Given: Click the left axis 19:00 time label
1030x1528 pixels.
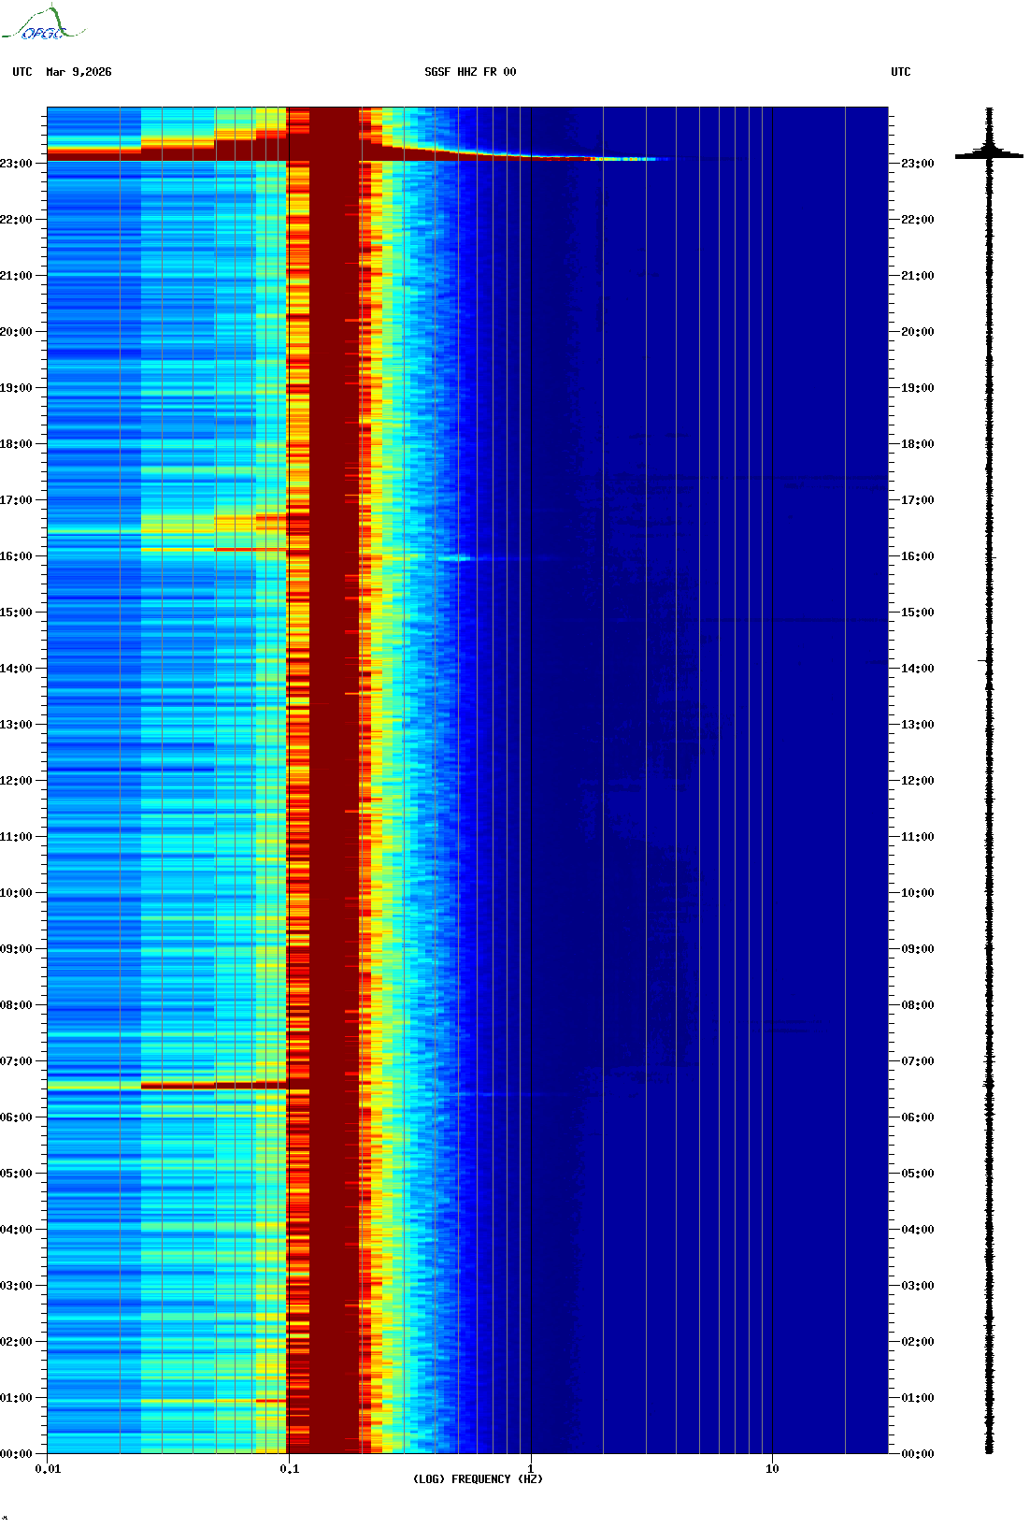Looking at the screenshot, I should tap(16, 388).
